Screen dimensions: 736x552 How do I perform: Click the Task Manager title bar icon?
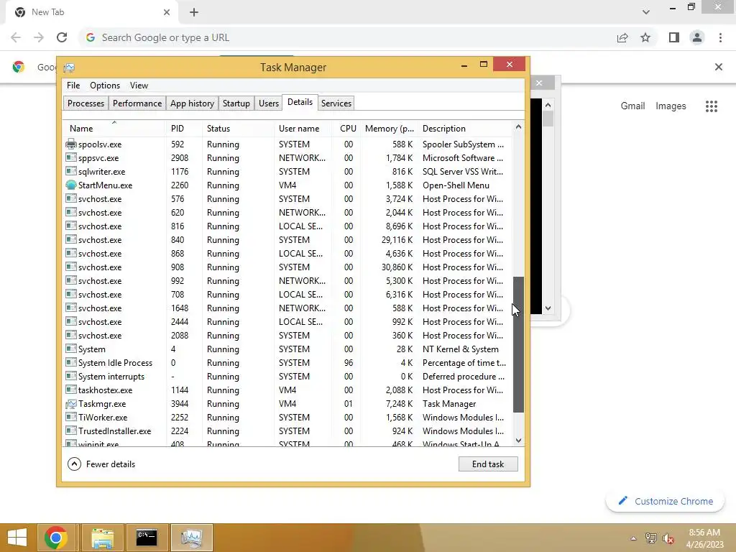(x=69, y=68)
